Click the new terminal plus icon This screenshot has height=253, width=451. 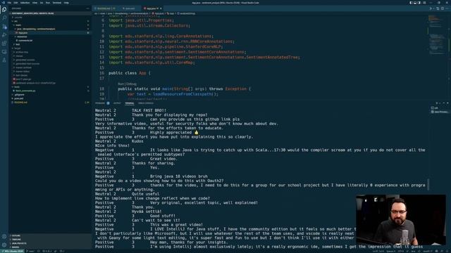[437, 103]
